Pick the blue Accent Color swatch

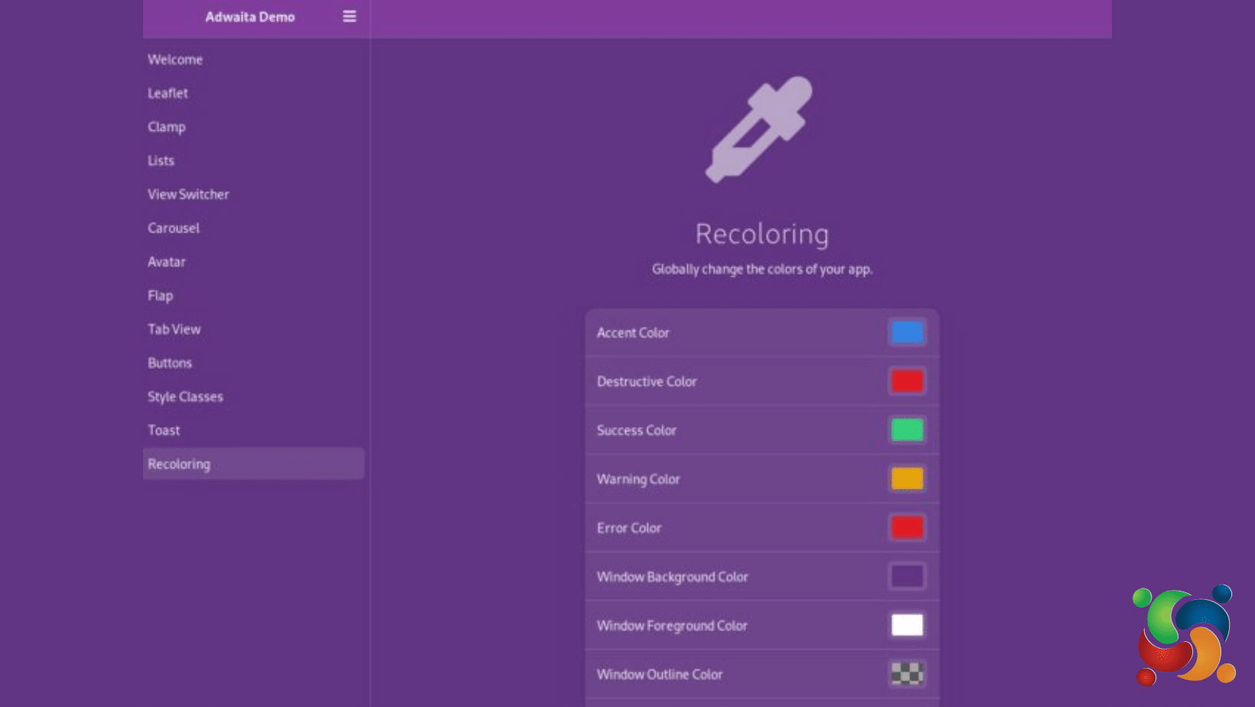pyautogui.click(x=907, y=332)
